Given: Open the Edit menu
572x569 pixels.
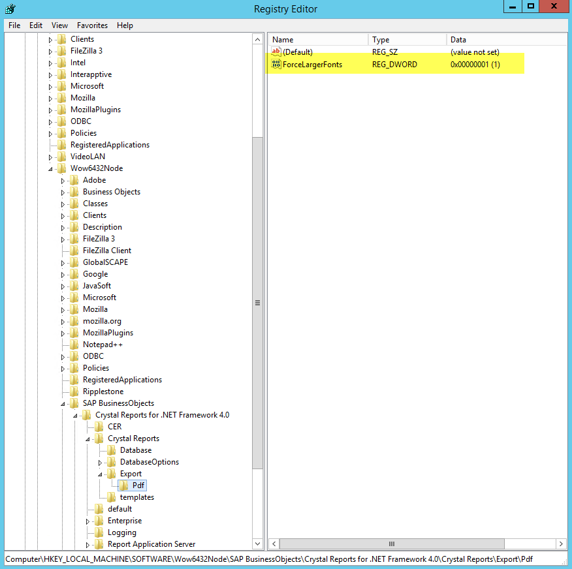Looking at the screenshot, I should point(36,25).
